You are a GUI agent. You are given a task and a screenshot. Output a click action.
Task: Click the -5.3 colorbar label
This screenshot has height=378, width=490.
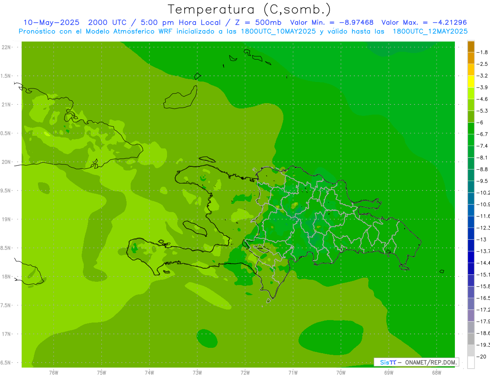point(483,111)
